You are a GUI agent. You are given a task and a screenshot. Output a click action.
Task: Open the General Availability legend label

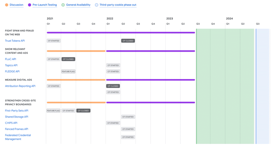click(78, 5)
